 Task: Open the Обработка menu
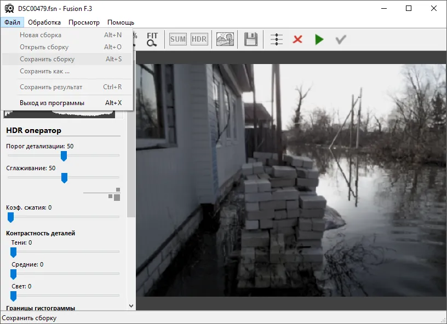point(44,22)
